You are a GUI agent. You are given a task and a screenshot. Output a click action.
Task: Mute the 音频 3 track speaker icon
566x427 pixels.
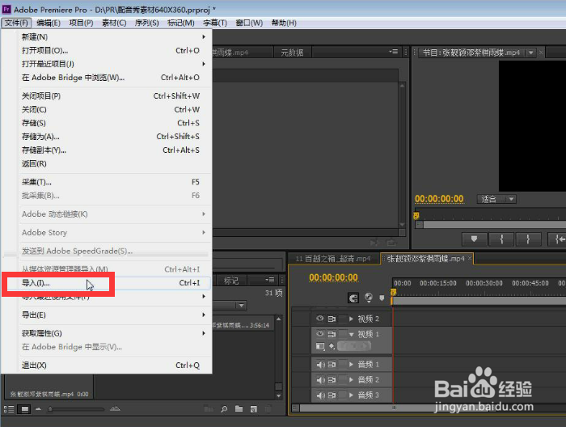point(320,395)
